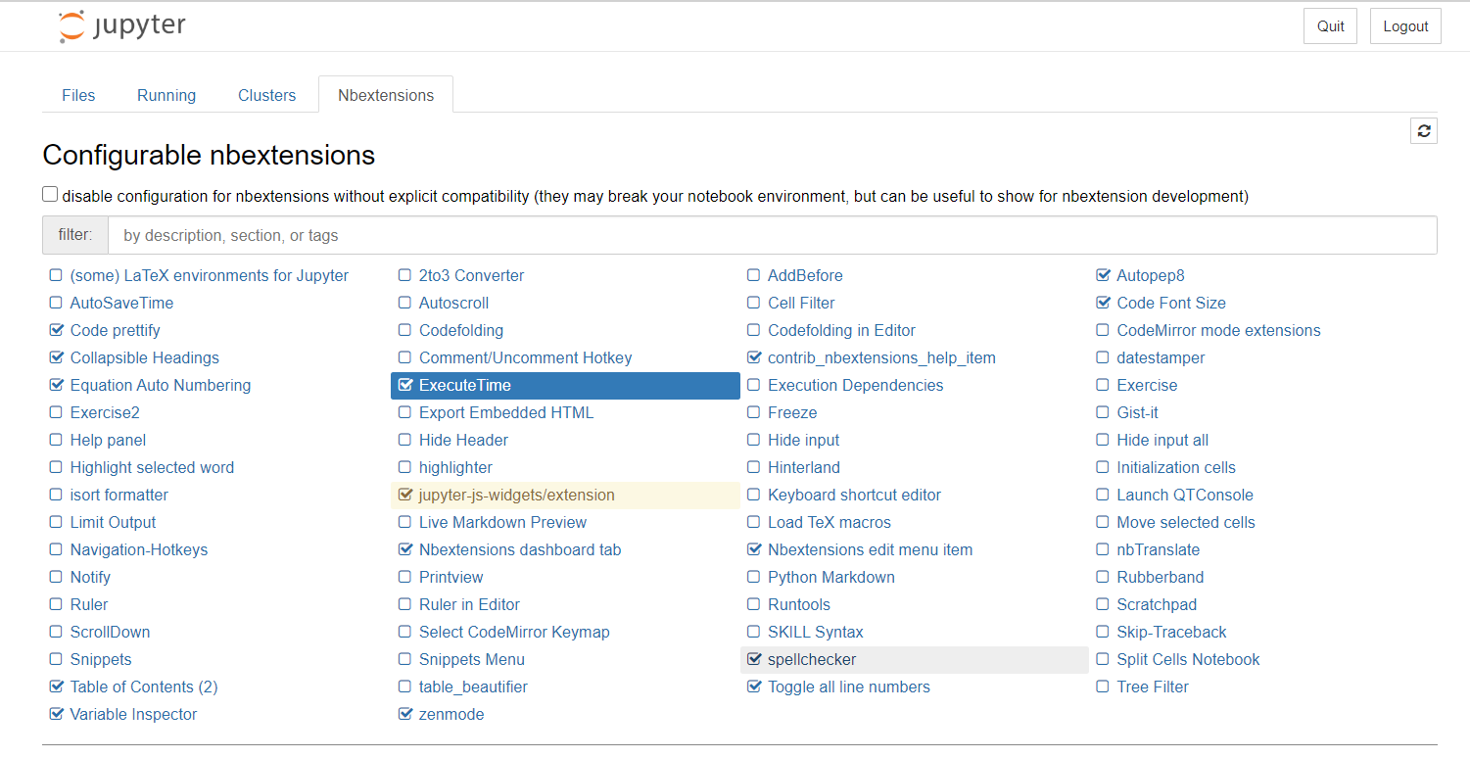Select the AddBefore extension

pyautogui.click(x=805, y=276)
